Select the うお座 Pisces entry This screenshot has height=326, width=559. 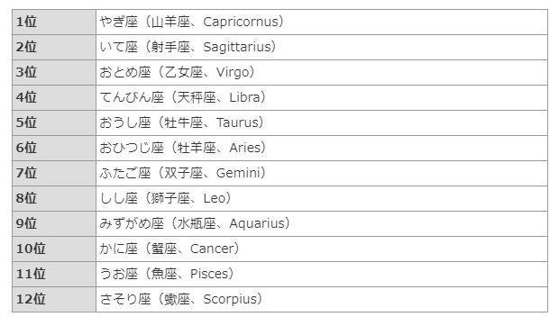click(167, 275)
